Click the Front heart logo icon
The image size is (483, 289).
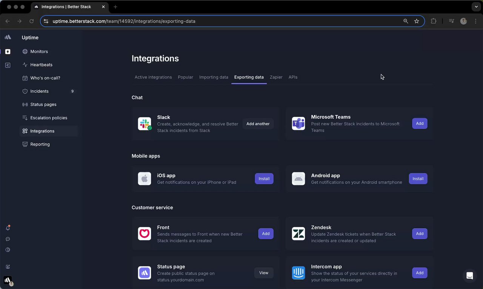click(x=145, y=234)
